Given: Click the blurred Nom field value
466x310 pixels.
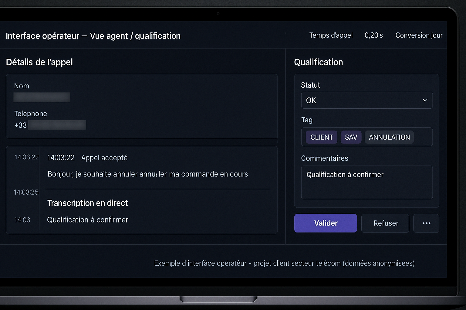Looking at the screenshot, I should [x=42, y=97].
